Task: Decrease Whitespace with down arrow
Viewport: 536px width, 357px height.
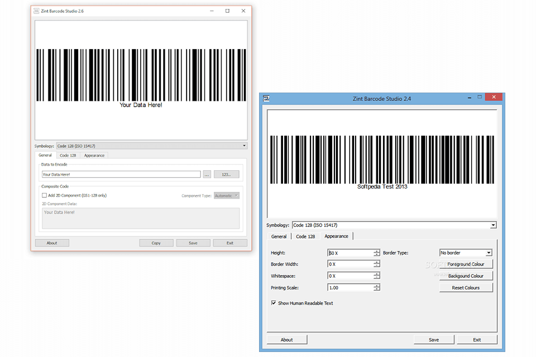Action: pos(377,278)
